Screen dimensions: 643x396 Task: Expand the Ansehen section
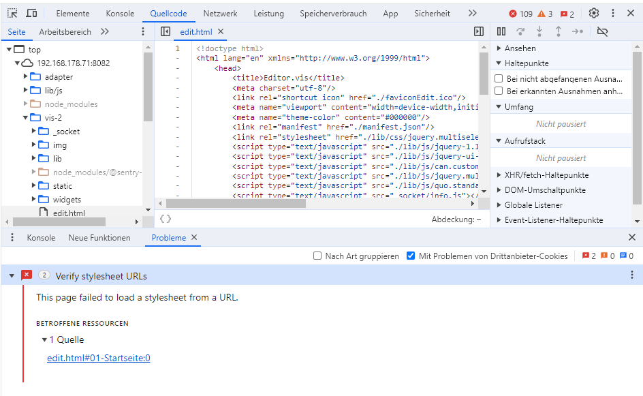pyautogui.click(x=499, y=48)
